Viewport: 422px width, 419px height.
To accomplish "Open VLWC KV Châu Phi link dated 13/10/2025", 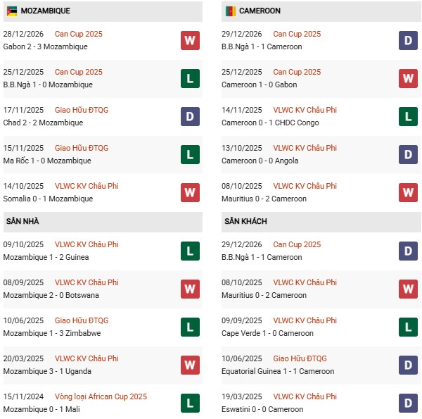I will click(305, 148).
